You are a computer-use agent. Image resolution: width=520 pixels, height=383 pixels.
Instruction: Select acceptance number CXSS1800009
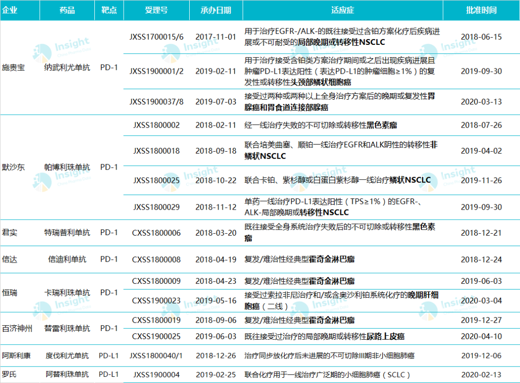pos(156,281)
